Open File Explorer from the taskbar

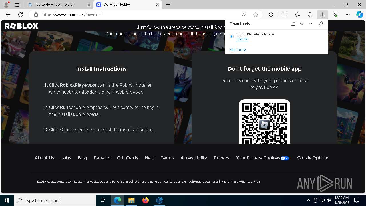tap(131, 200)
